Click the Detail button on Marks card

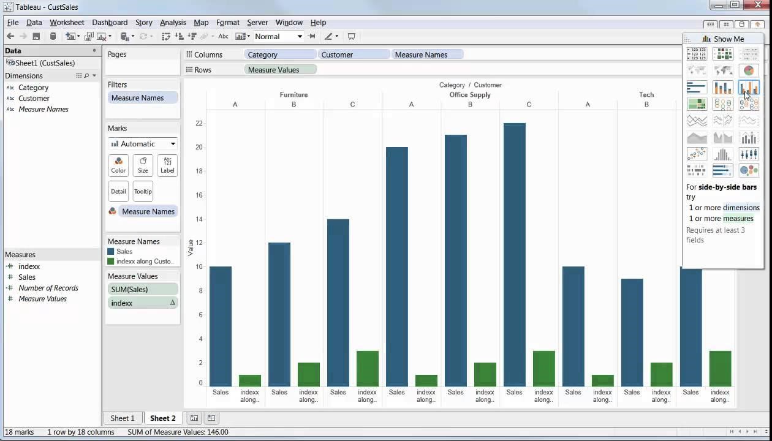coord(118,191)
